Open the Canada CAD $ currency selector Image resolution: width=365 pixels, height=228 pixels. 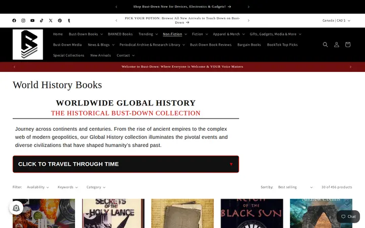coord(336,20)
